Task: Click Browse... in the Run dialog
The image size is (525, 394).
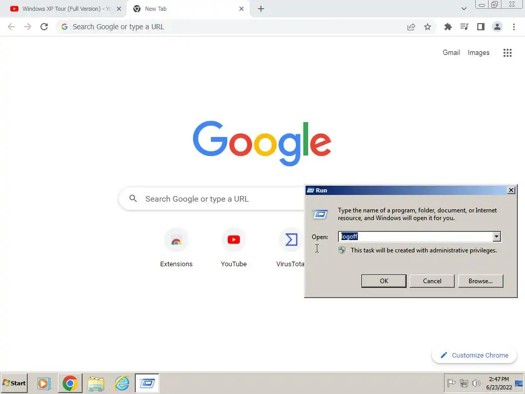Action: click(480, 281)
